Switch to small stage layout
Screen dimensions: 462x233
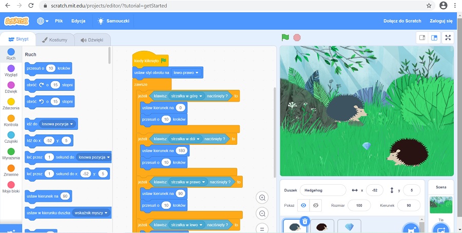(x=422, y=37)
